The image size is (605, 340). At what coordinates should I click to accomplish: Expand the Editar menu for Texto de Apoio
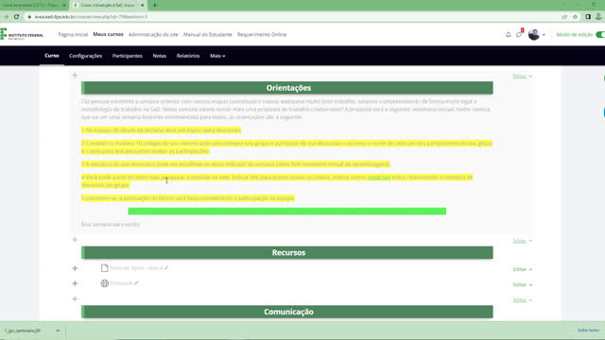point(523,269)
